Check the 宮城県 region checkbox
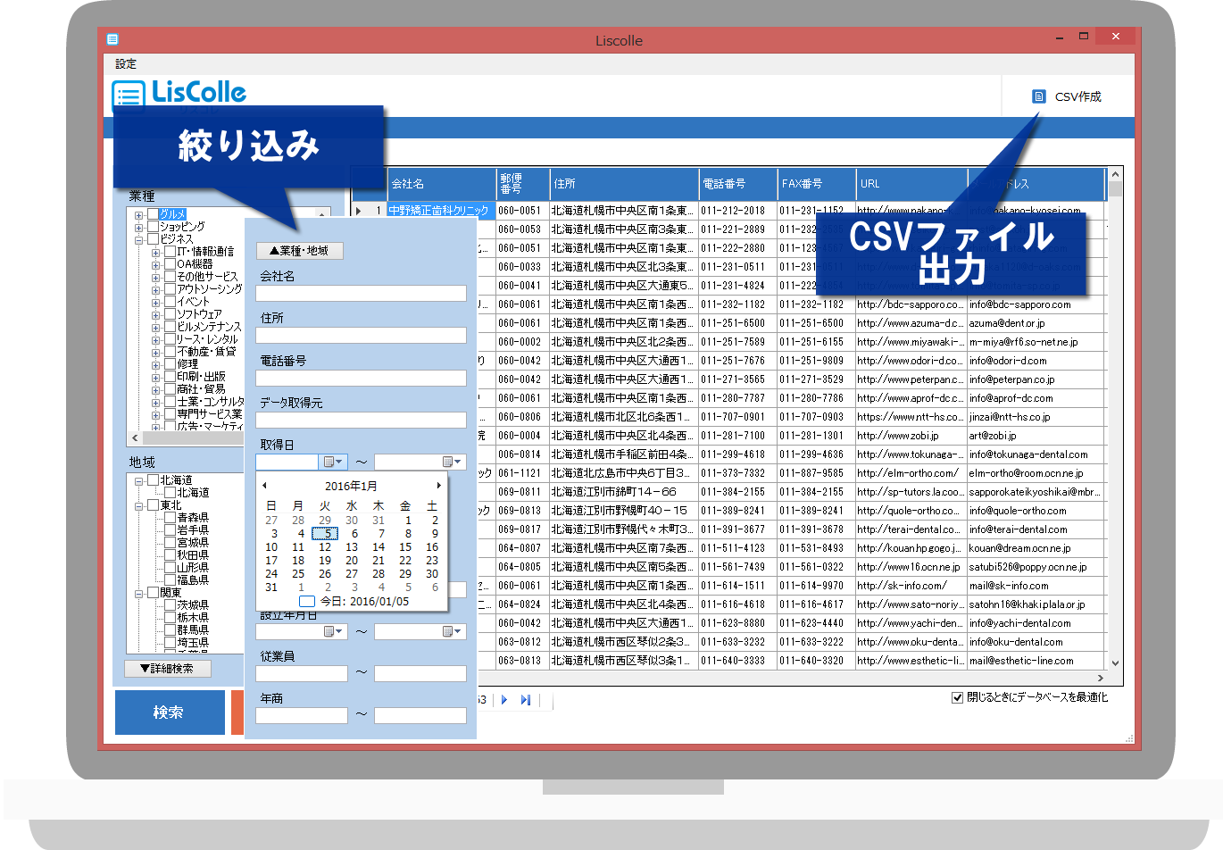The height and width of the screenshot is (850, 1223). (171, 543)
